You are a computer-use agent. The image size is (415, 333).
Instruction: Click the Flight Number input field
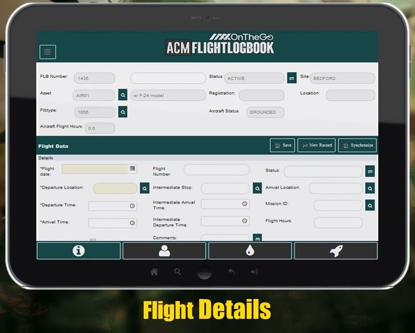(216, 170)
